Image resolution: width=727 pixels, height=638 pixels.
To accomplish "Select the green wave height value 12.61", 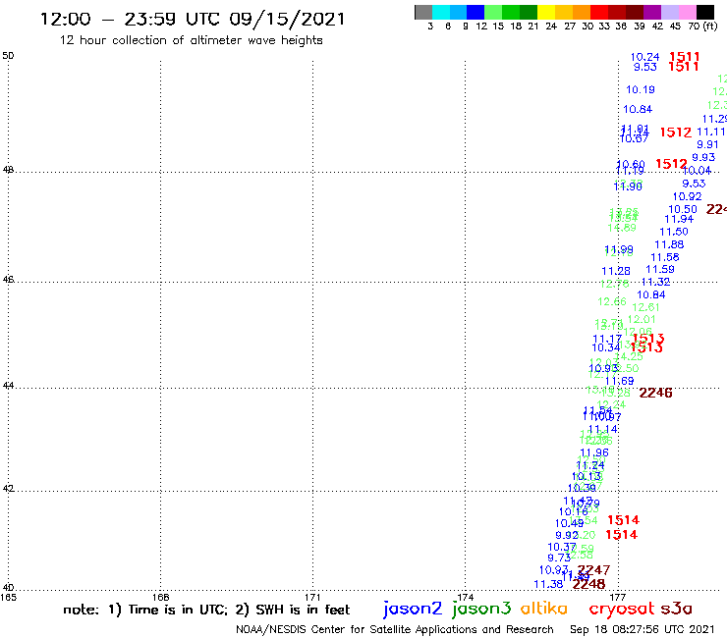I will (x=645, y=307).
